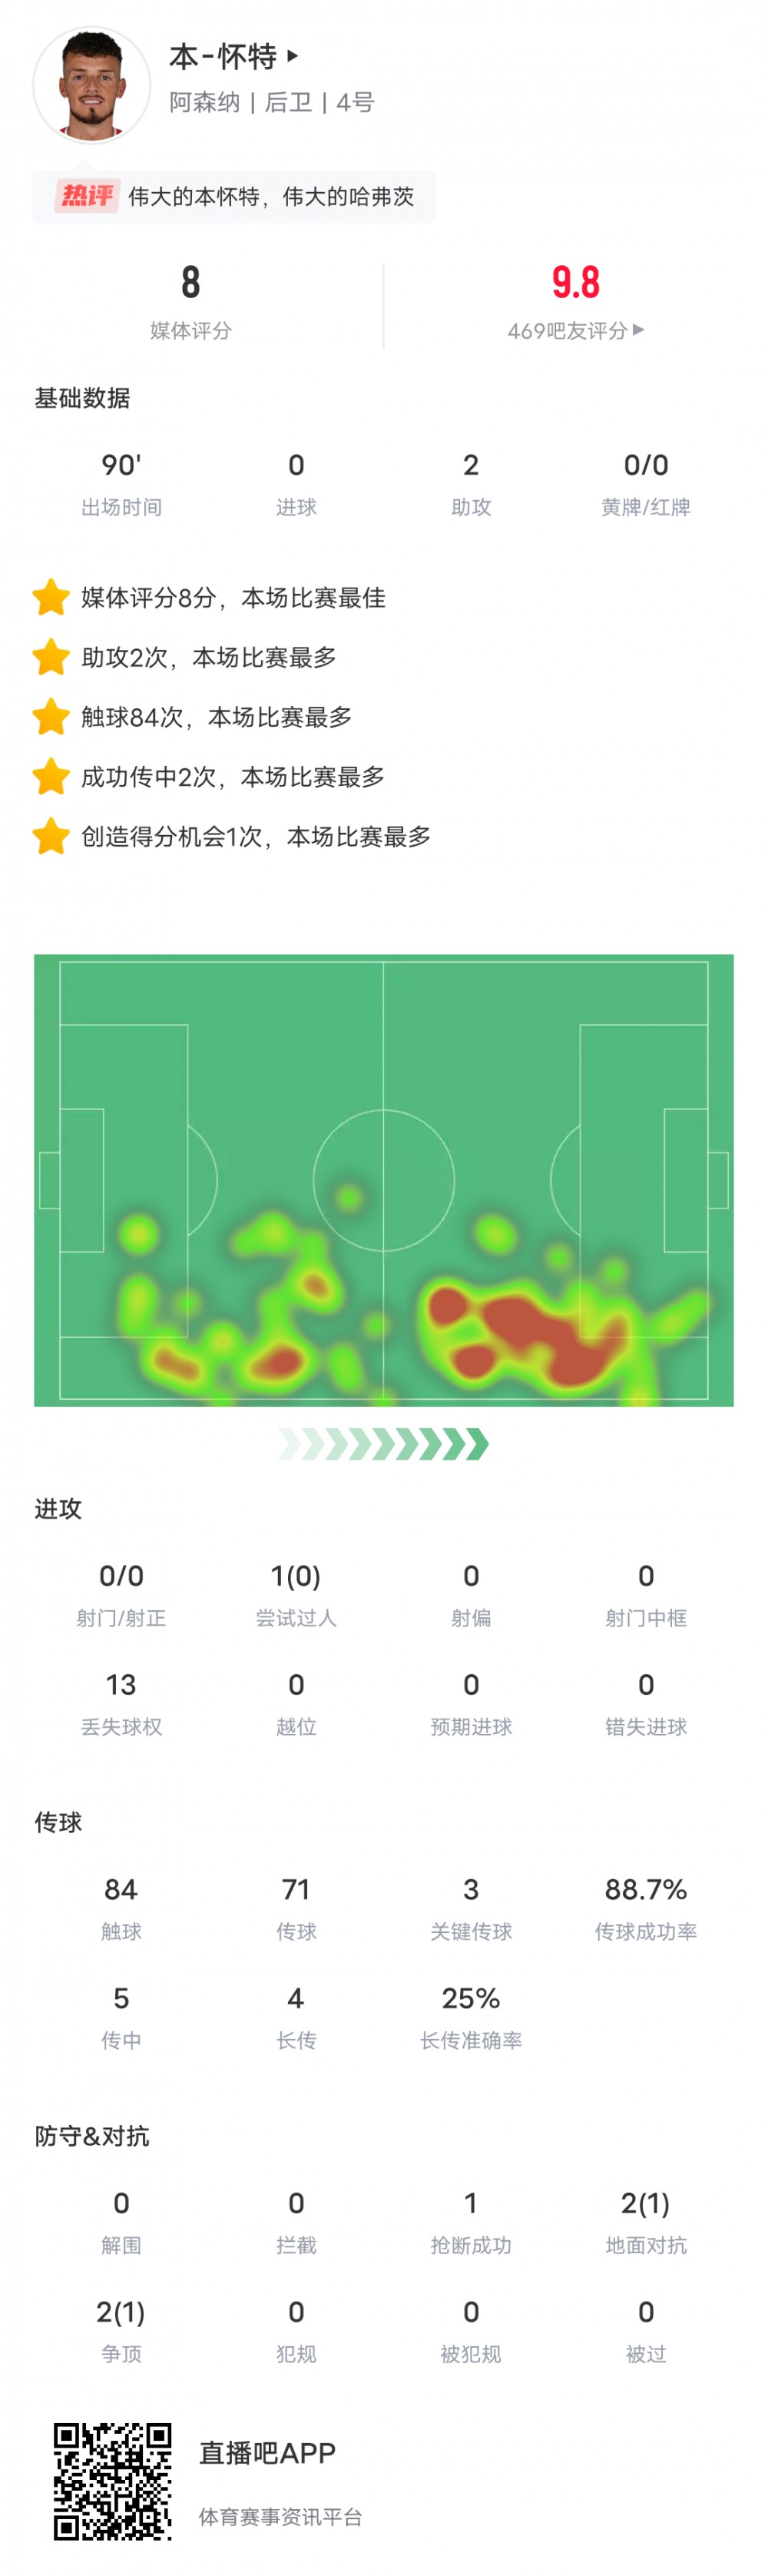
Task: Expand the arrow next to 本-怀特 name
Action: click(292, 56)
